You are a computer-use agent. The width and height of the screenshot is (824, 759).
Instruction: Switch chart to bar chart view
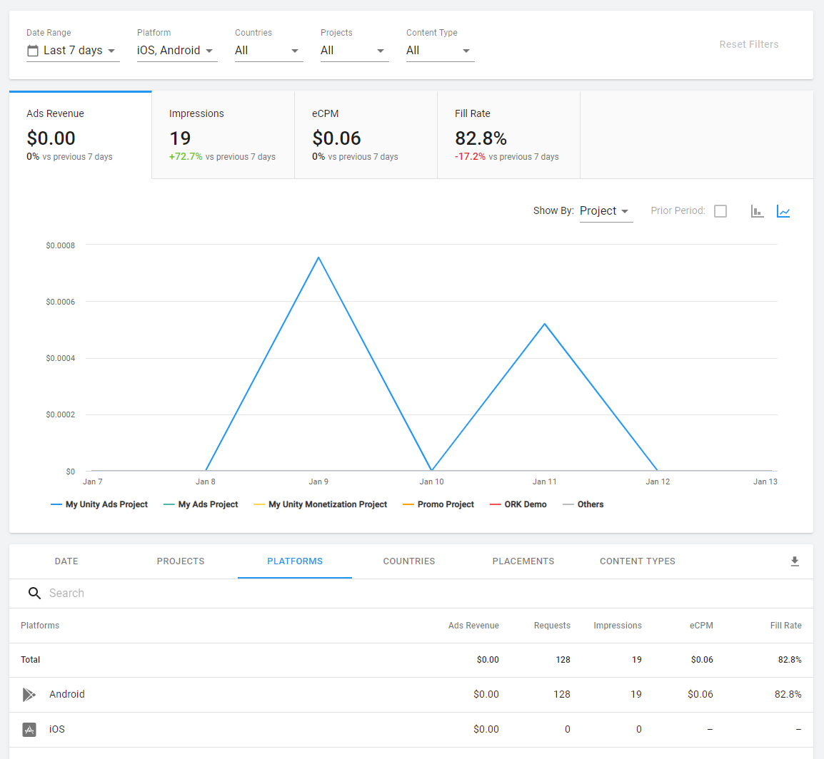[x=757, y=210]
